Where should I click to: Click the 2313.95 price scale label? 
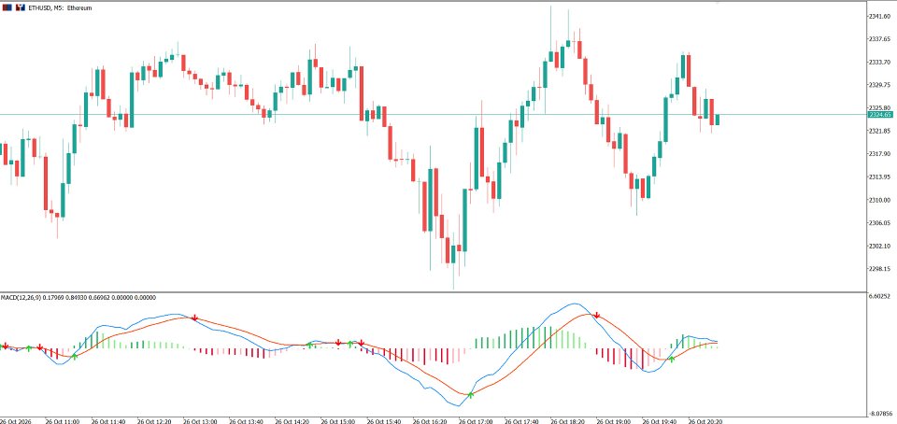click(879, 177)
